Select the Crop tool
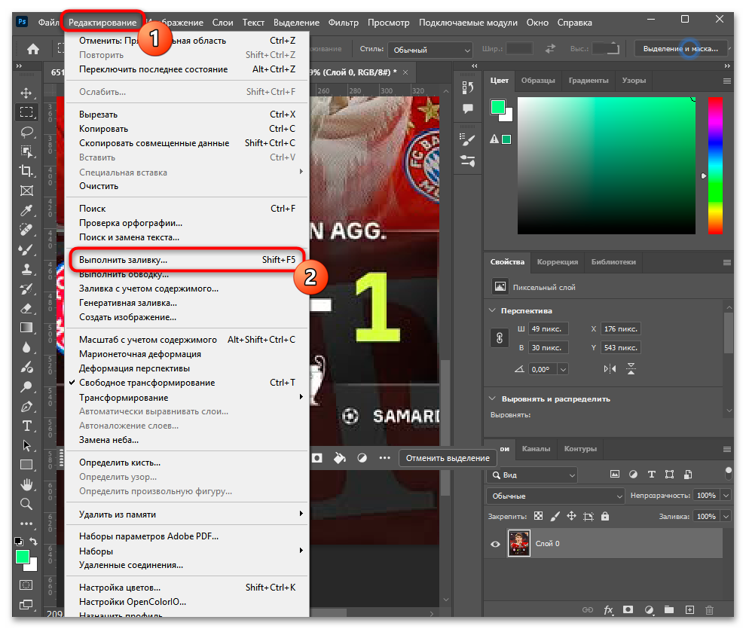 click(26, 171)
